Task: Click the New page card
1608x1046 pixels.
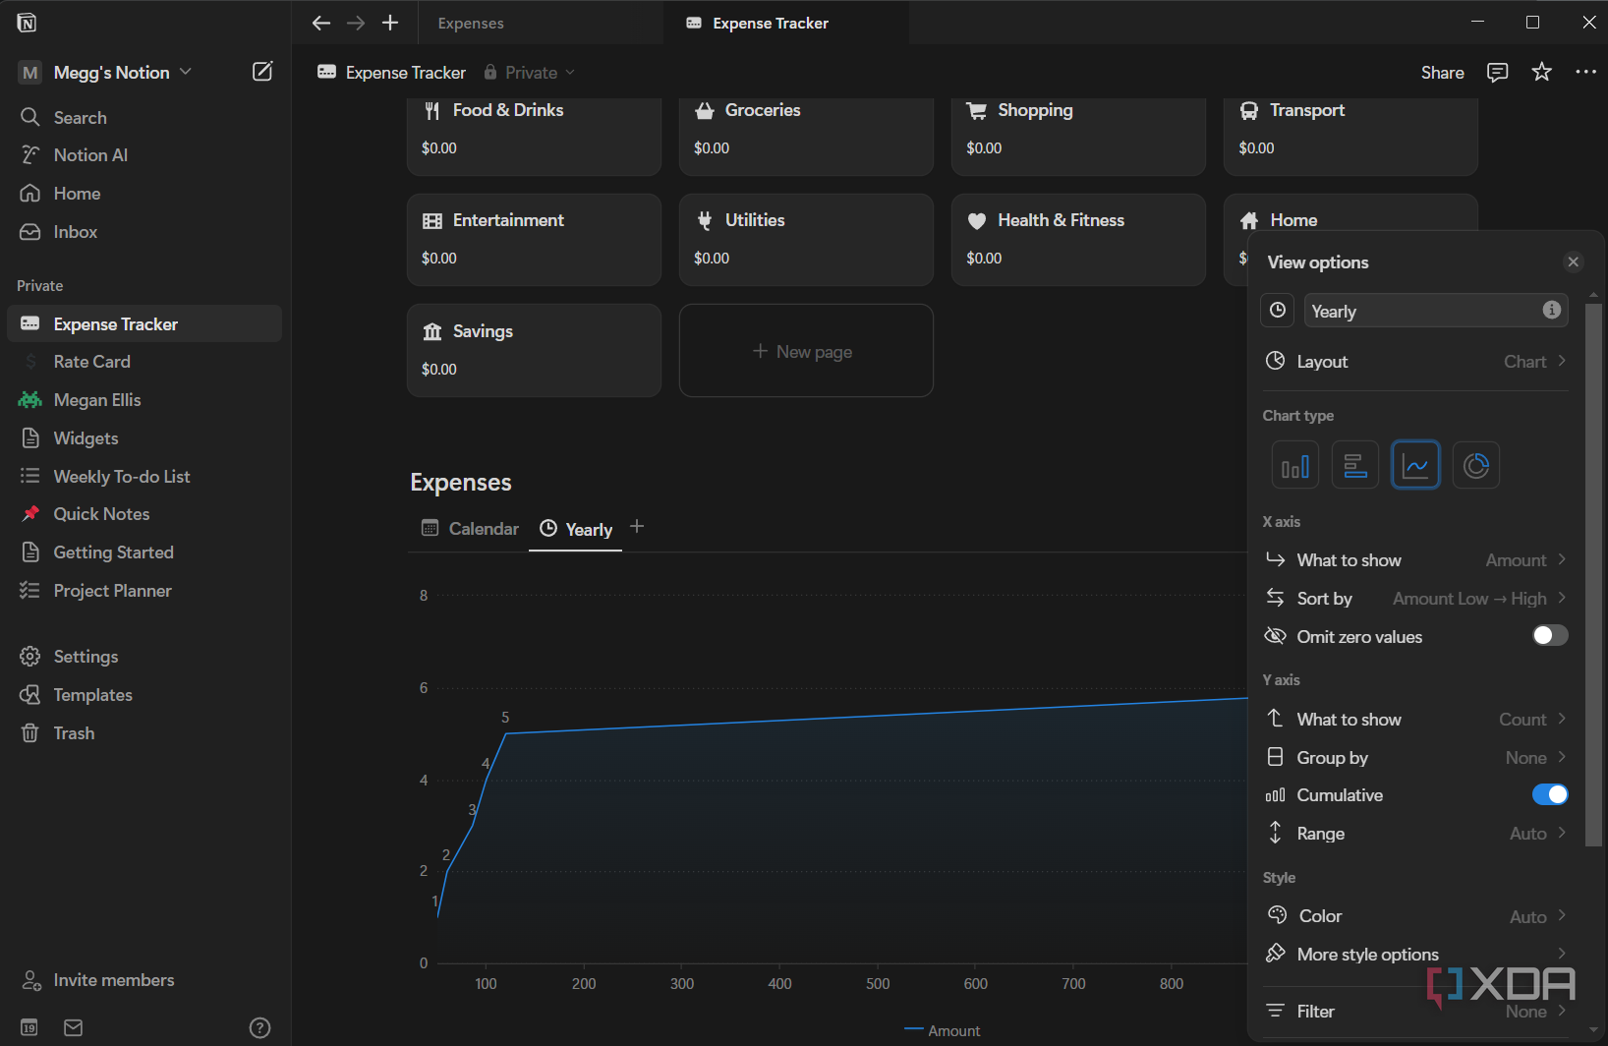Action: click(806, 351)
